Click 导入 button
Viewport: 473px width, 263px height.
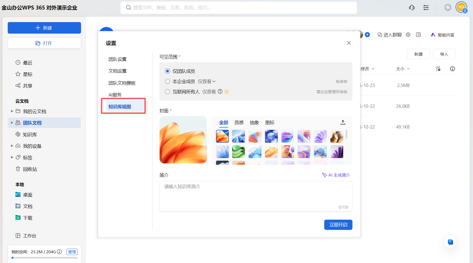pos(444,54)
